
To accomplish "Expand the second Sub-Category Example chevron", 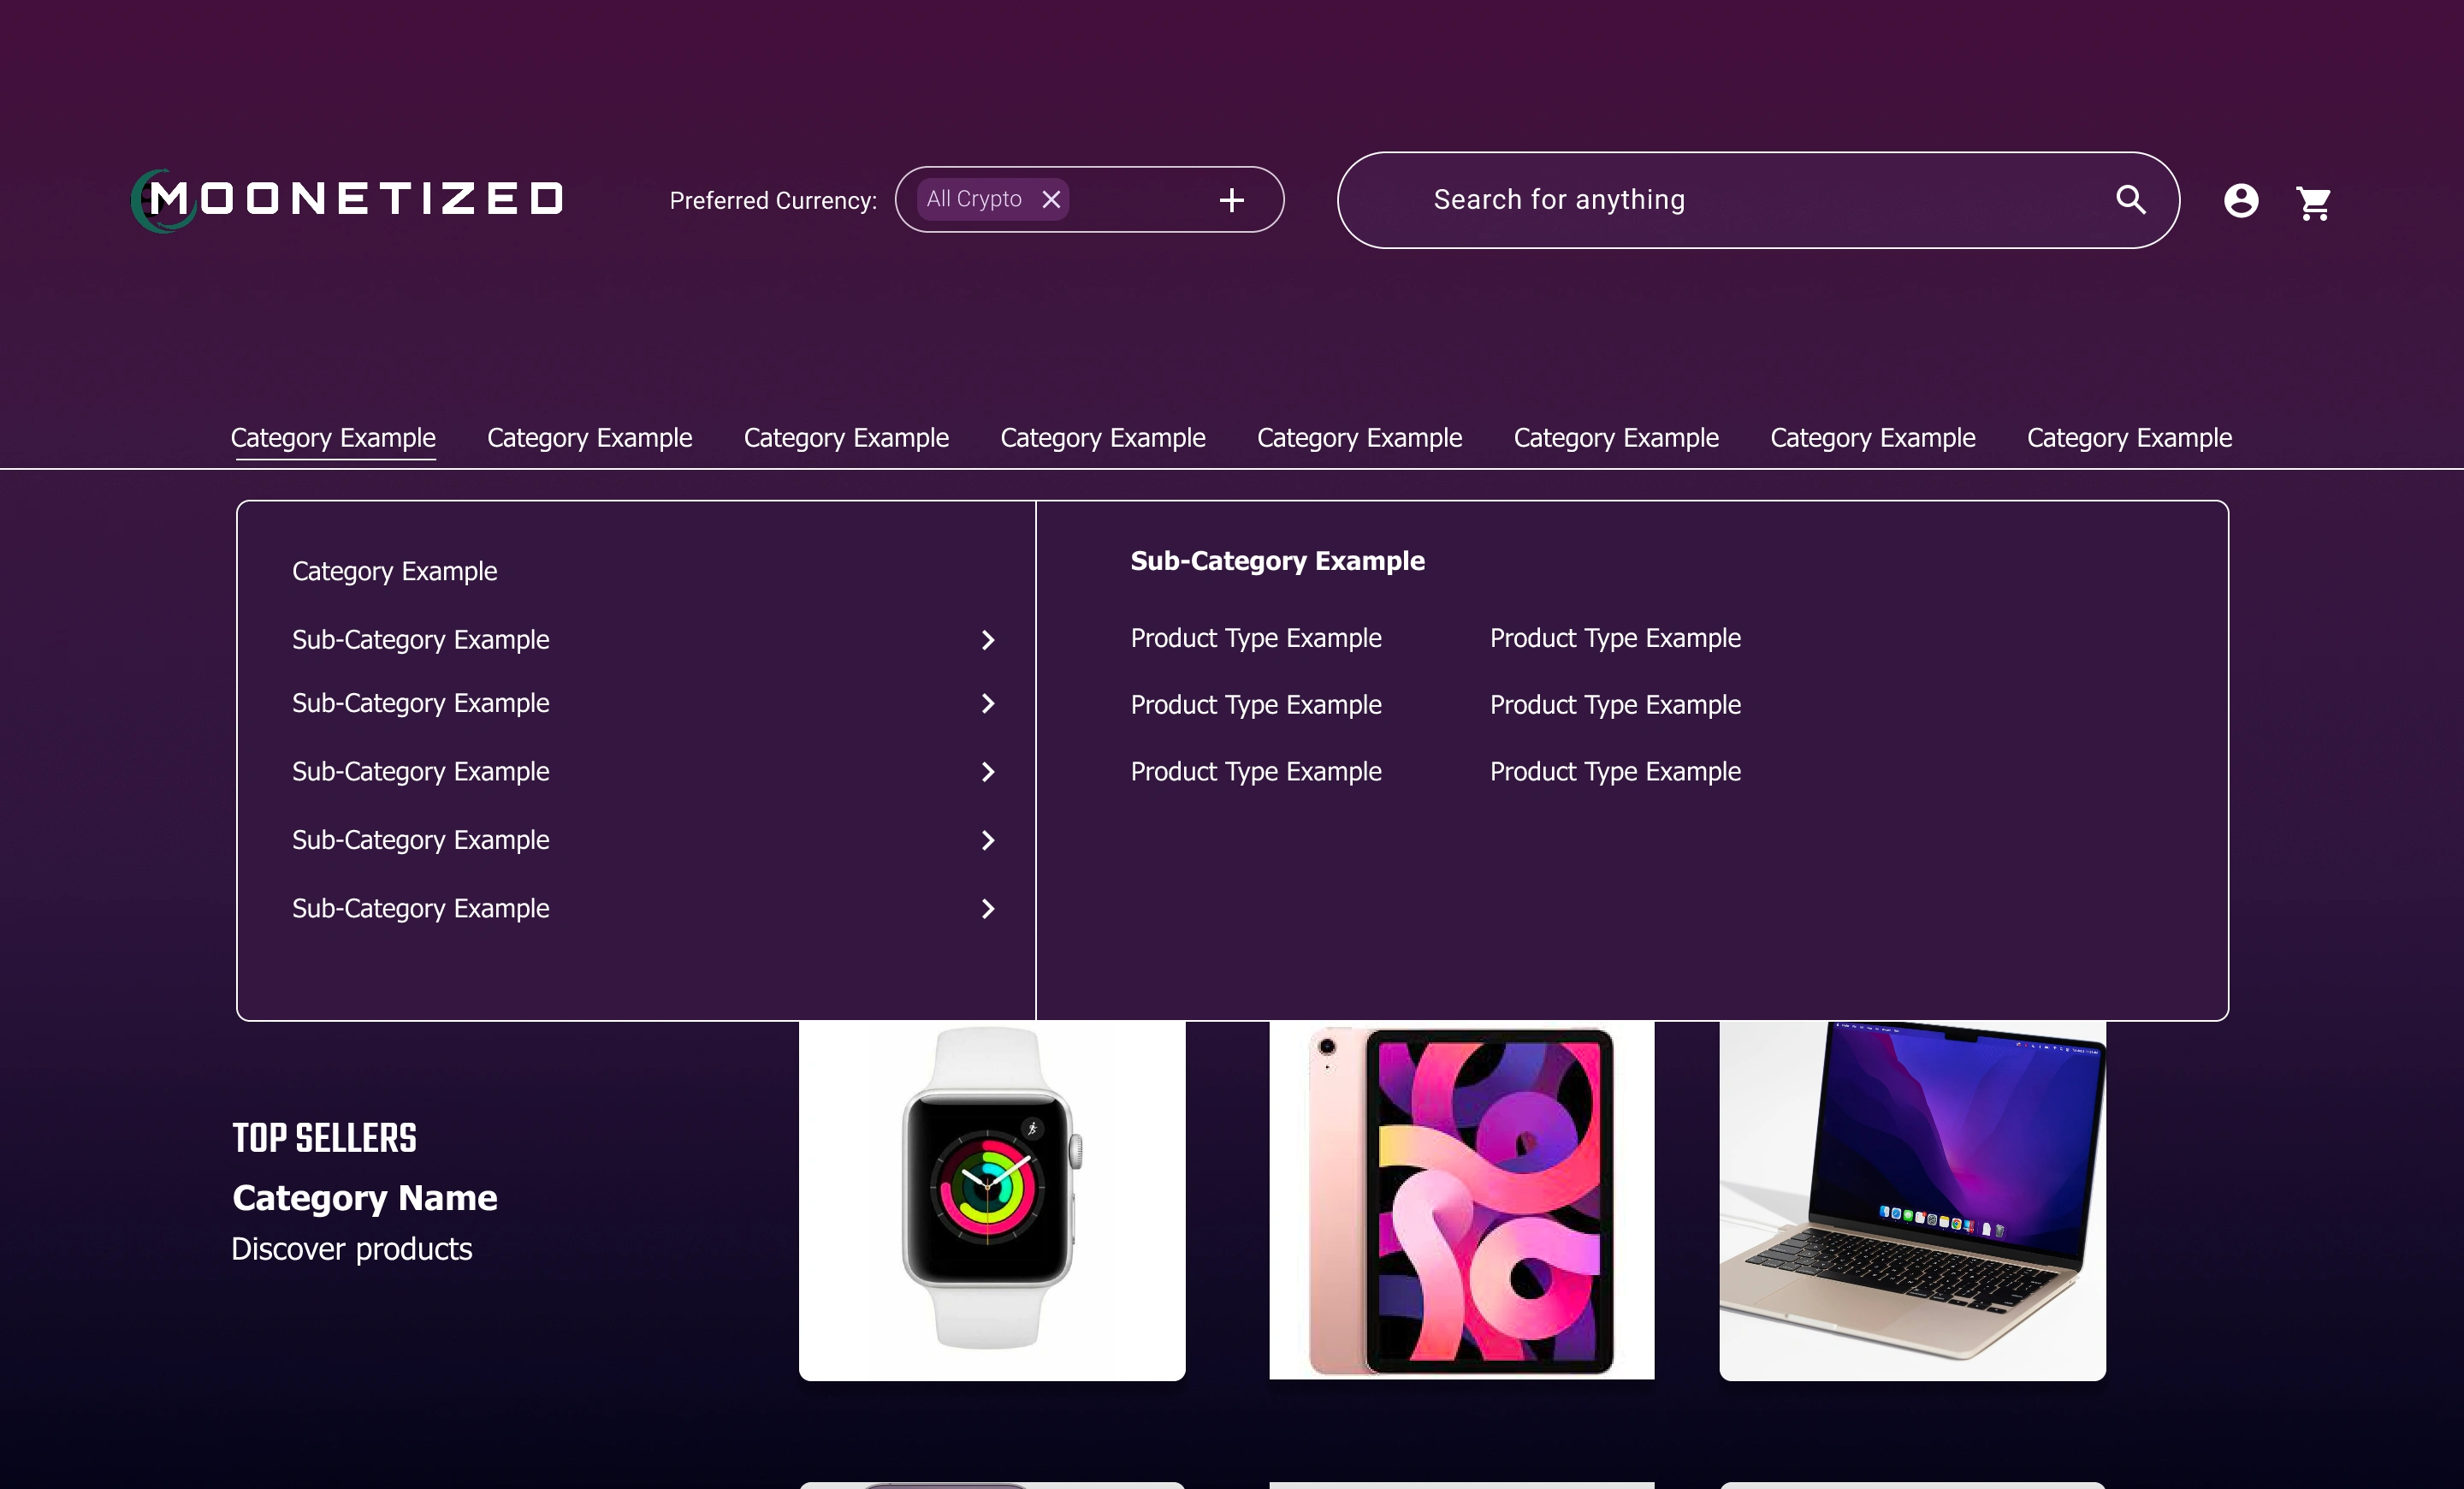I will (988, 704).
